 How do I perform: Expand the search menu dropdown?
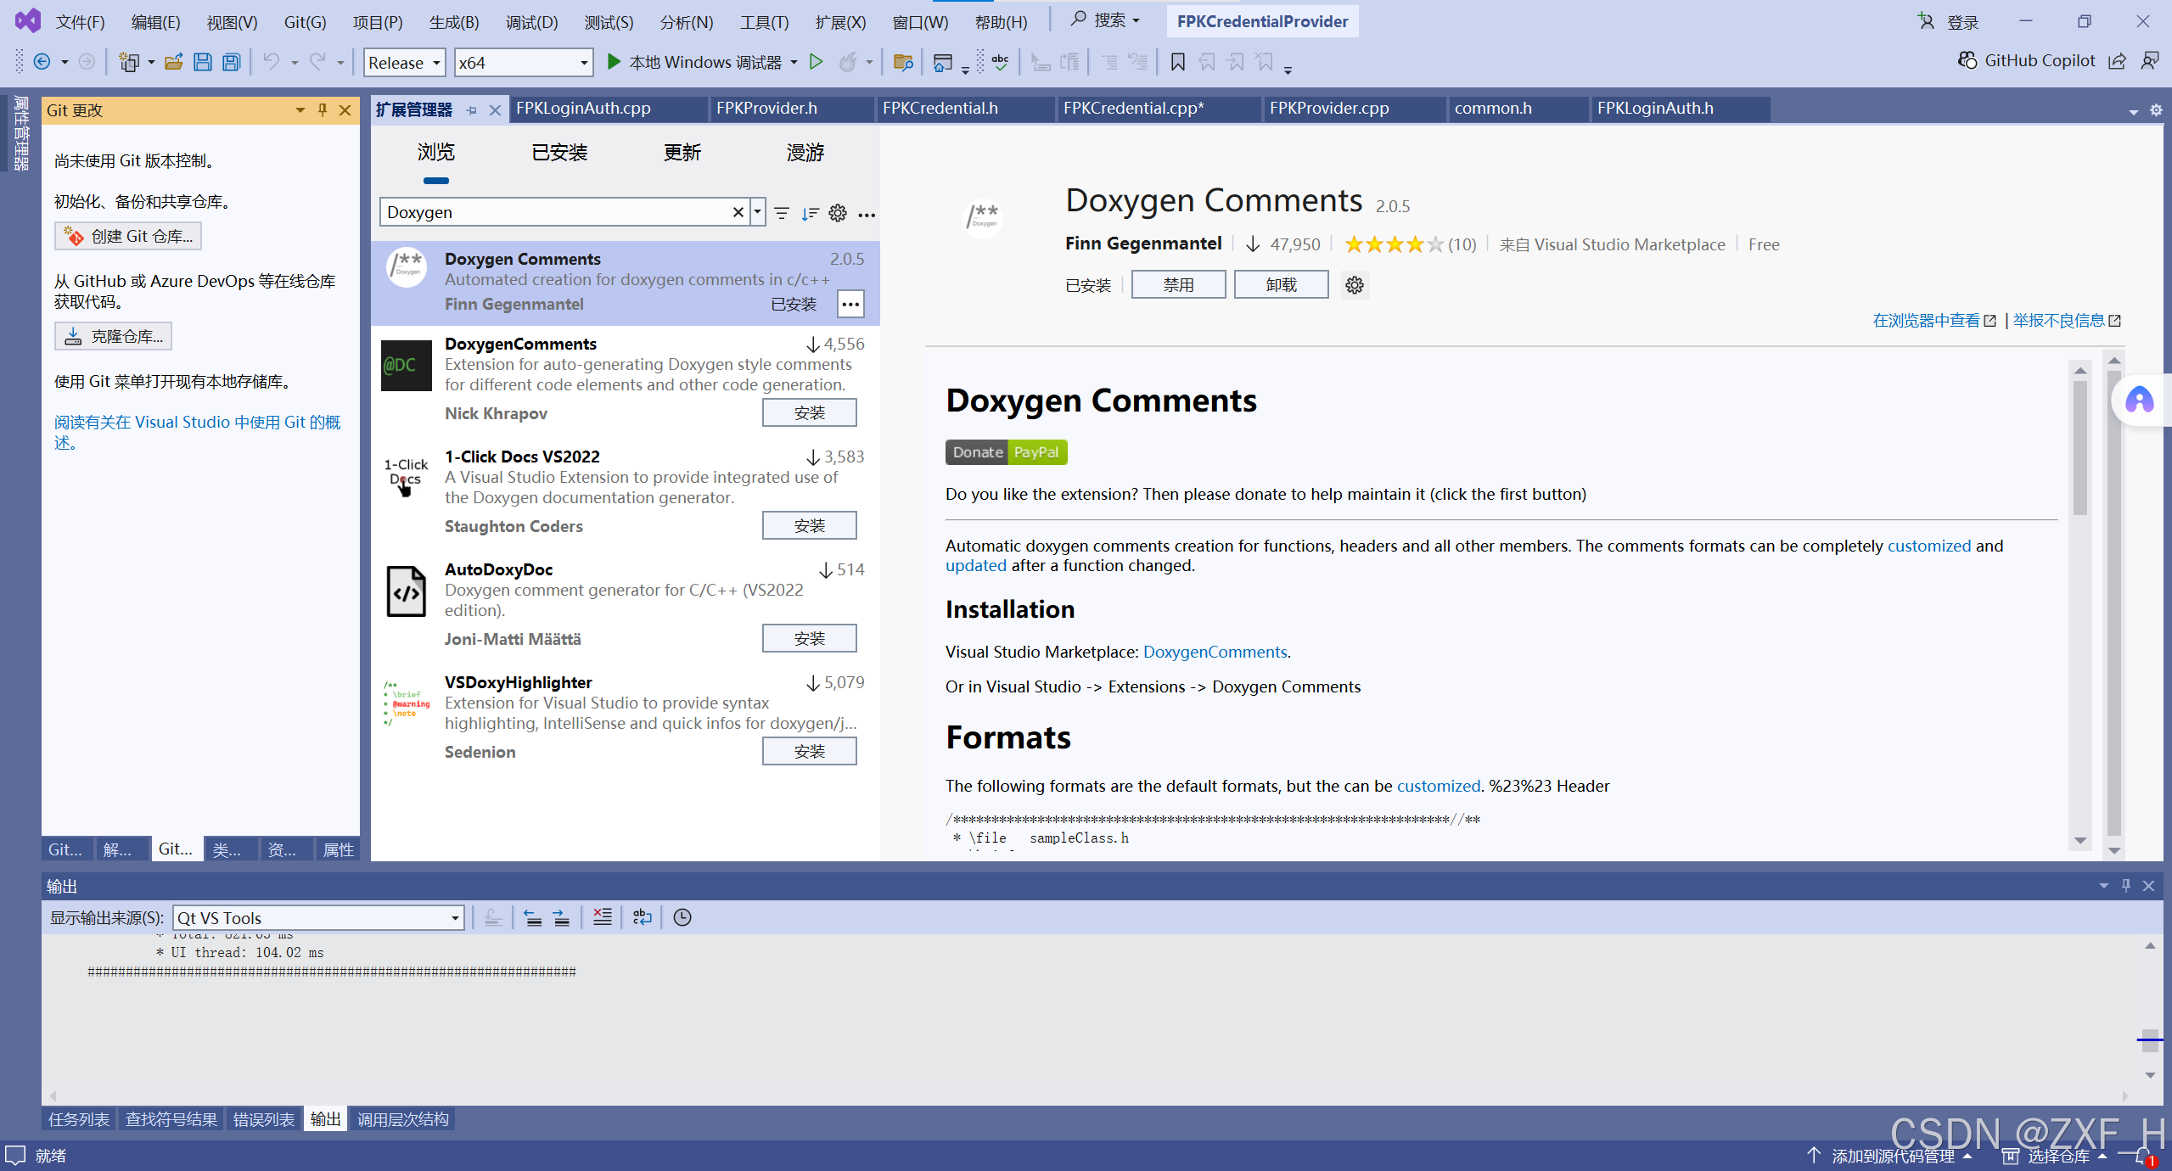[1136, 20]
